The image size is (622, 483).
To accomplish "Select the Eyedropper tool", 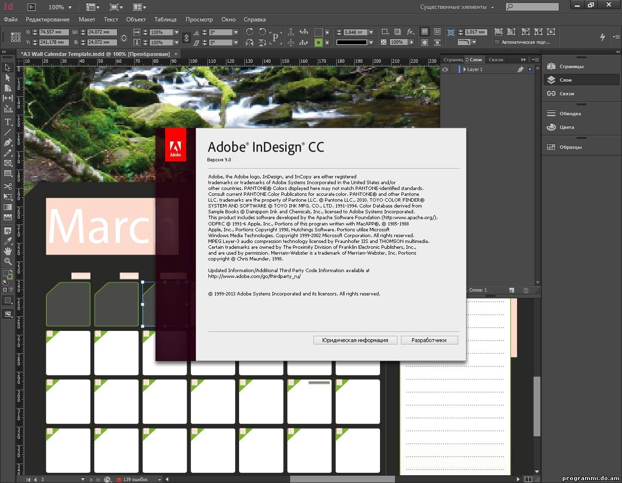I will click(x=8, y=241).
